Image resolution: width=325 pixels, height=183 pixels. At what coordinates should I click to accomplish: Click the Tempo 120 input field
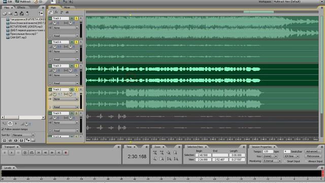tap(268, 151)
